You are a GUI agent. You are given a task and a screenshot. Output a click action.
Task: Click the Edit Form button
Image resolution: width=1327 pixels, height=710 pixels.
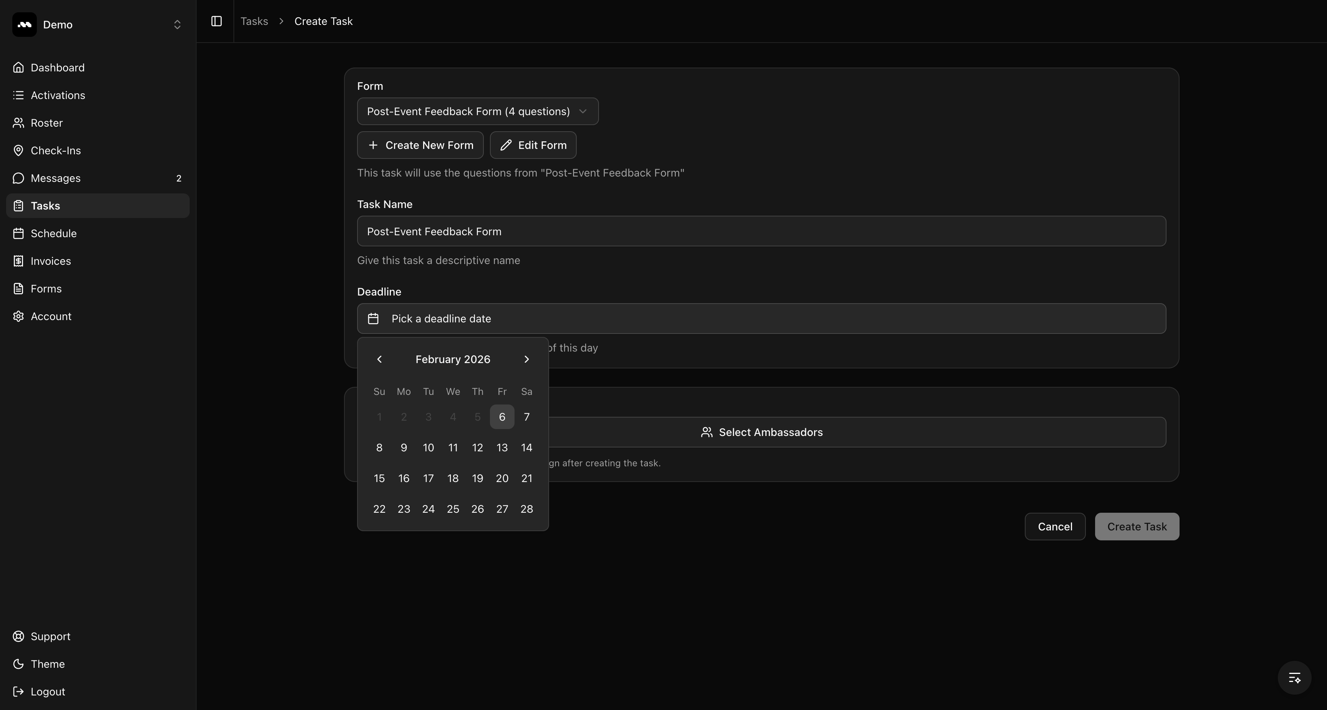pos(533,145)
